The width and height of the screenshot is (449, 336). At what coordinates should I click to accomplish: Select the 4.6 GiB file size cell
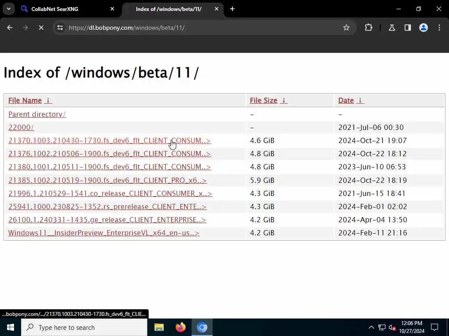pos(262,140)
